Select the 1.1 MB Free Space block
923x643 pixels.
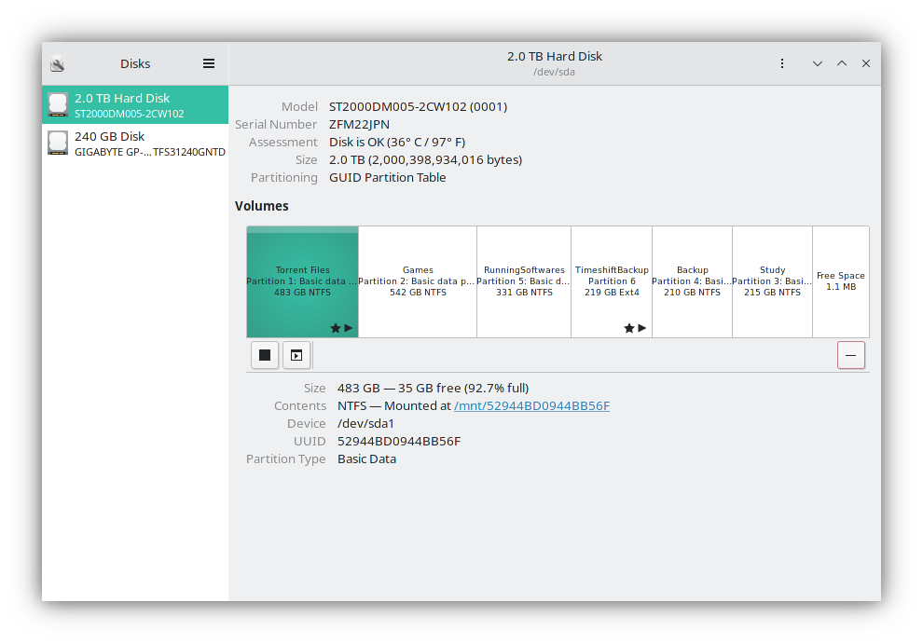(x=841, y=281)
